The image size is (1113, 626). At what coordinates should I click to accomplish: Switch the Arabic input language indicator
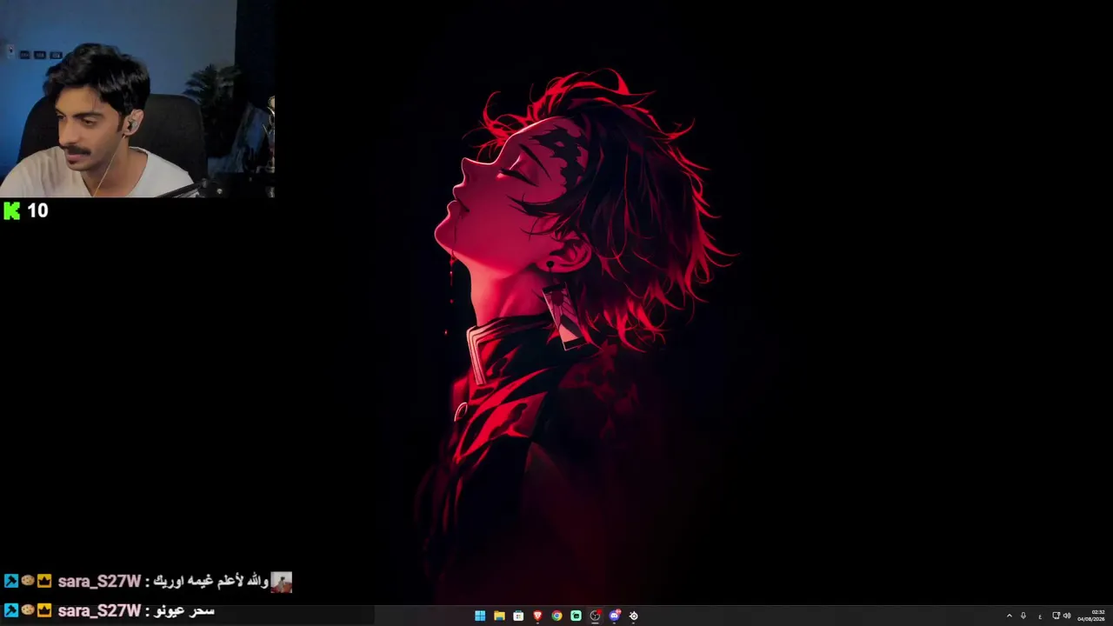[1040, 616]
